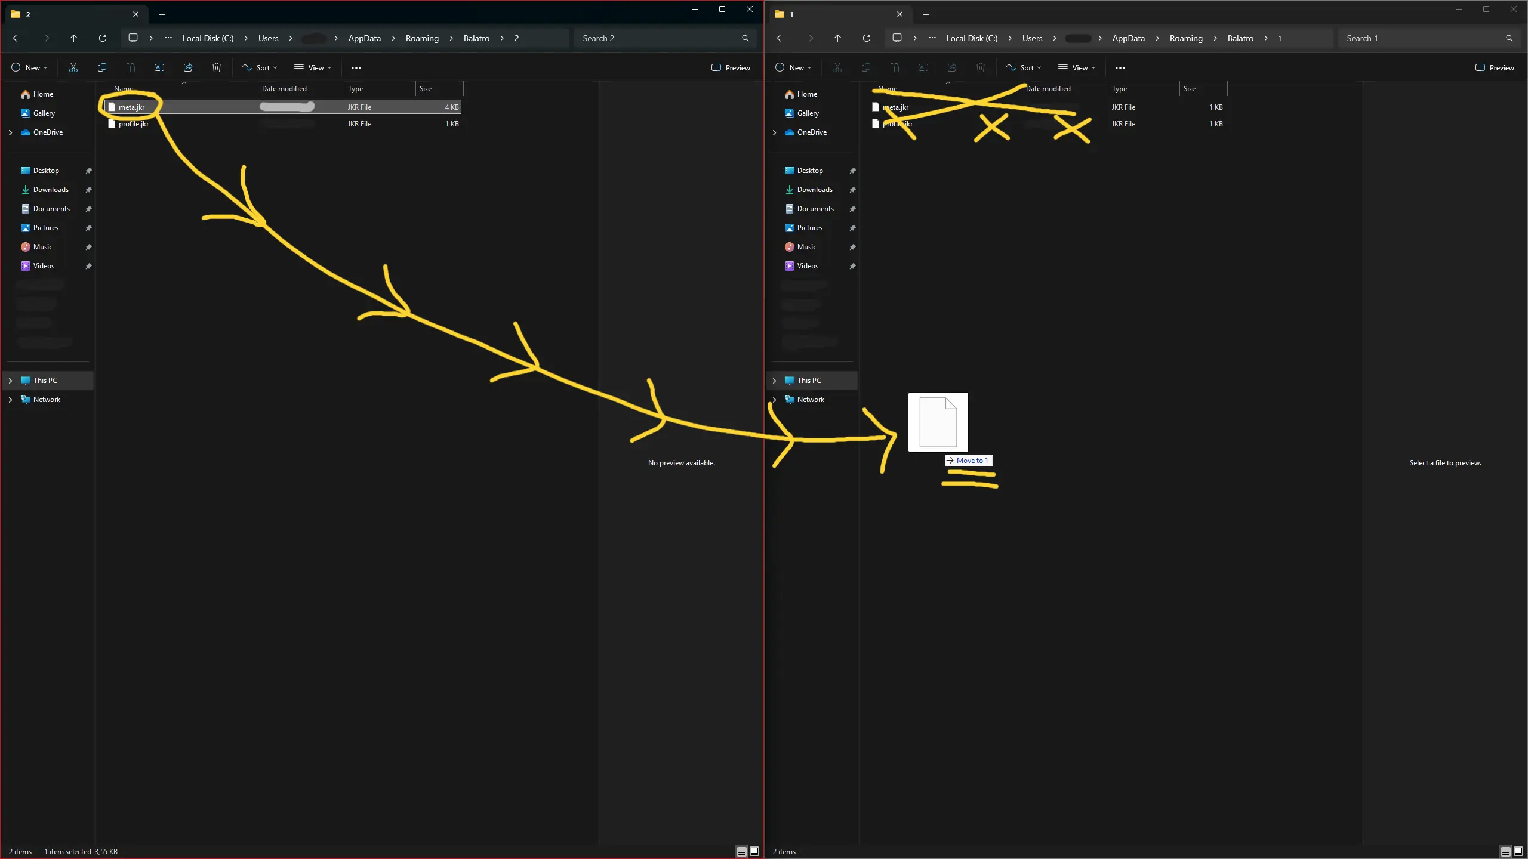The height and width of the screenshot is (859, 1528).
Task: Sort by Size column in window 1
Action: (x=1203, y=89)
